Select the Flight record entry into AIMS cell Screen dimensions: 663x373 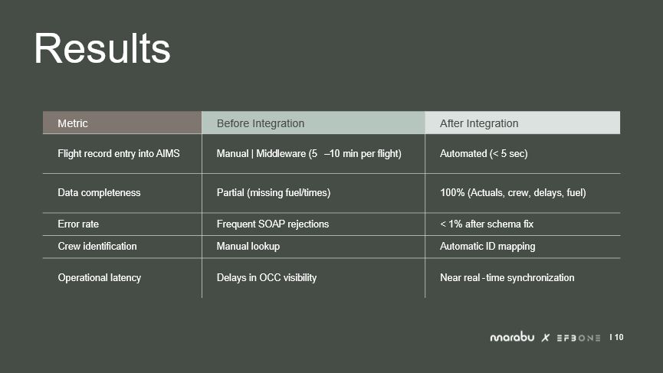[x=119, y=154]
